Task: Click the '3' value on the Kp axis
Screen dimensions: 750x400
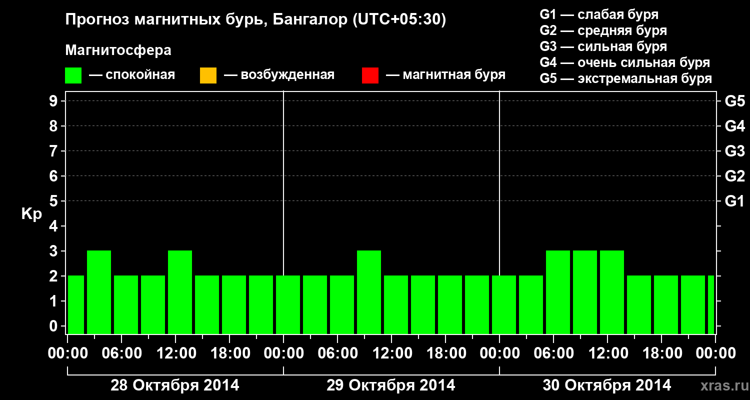Action: click(54, 251)
